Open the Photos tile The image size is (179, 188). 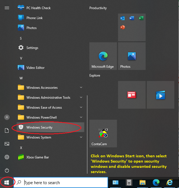point(132,56)
